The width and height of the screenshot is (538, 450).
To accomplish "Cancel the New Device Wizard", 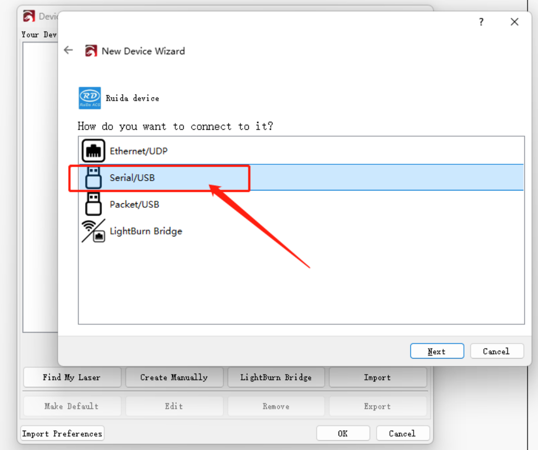I will coord(497,351).
